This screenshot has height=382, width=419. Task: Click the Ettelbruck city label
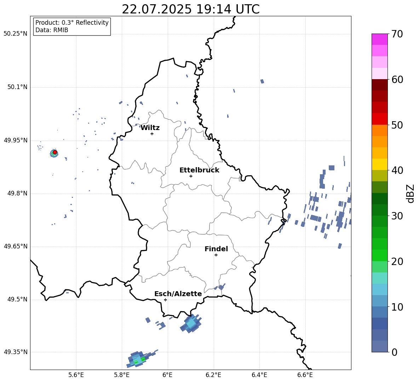(x=199, y=170)
